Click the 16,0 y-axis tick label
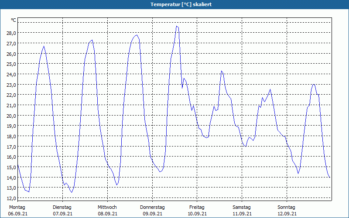 coord(11,157)
